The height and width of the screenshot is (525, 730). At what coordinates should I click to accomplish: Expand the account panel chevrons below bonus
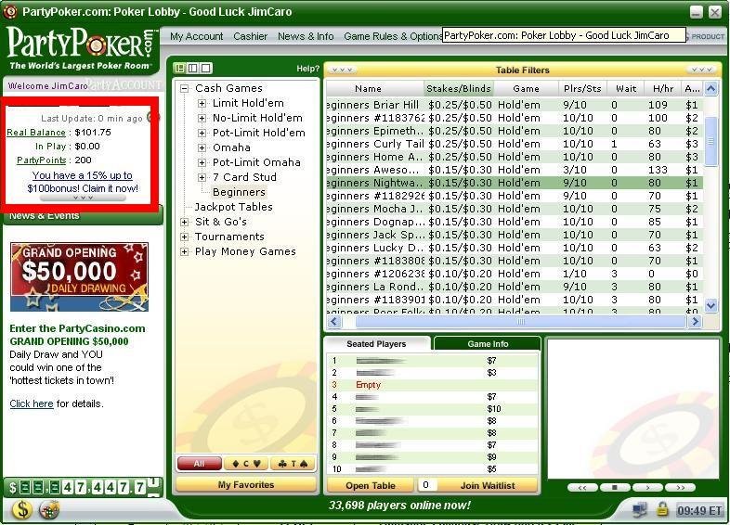click(83, 198)
